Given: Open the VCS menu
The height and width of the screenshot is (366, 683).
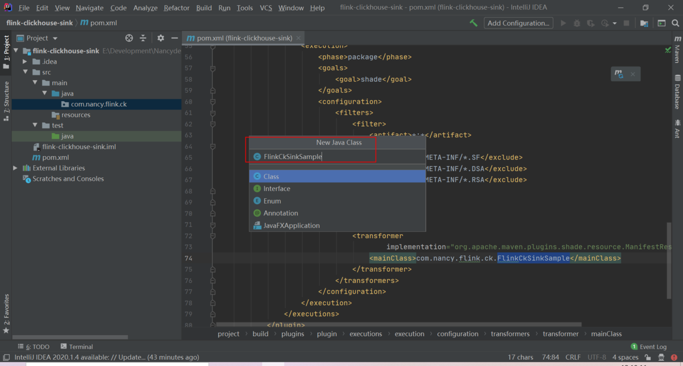Looking at the screenshot, I should [x=266, y=8].
